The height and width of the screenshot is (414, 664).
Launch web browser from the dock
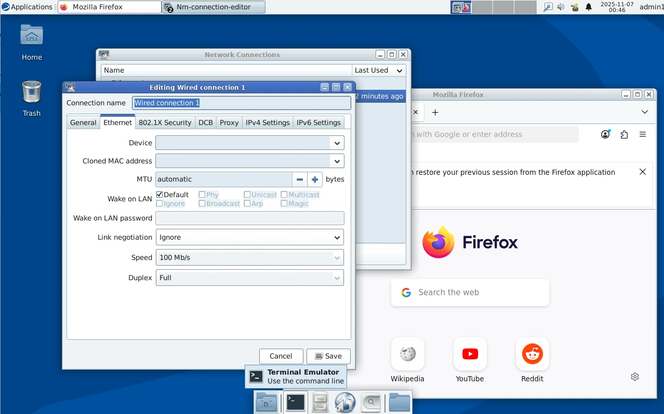(x=345, y=402)
